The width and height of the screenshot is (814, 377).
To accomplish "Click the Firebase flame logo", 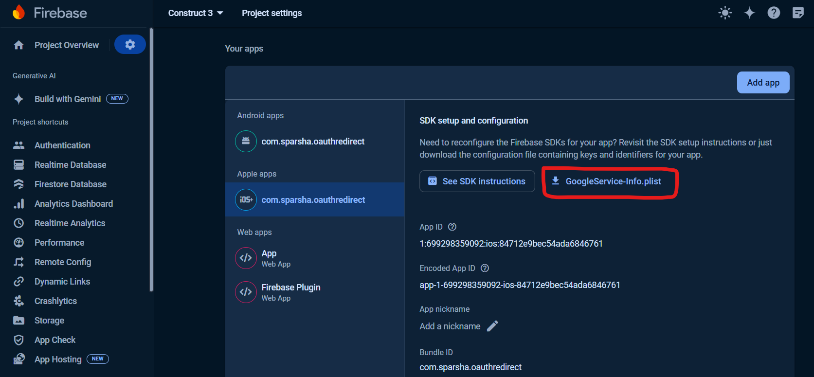I will (19, 13).
